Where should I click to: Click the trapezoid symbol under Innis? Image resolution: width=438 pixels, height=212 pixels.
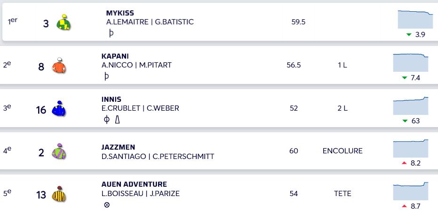(117, 120)
